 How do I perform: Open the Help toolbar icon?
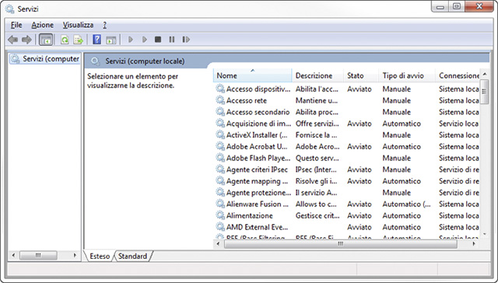(x=96, y=40)
